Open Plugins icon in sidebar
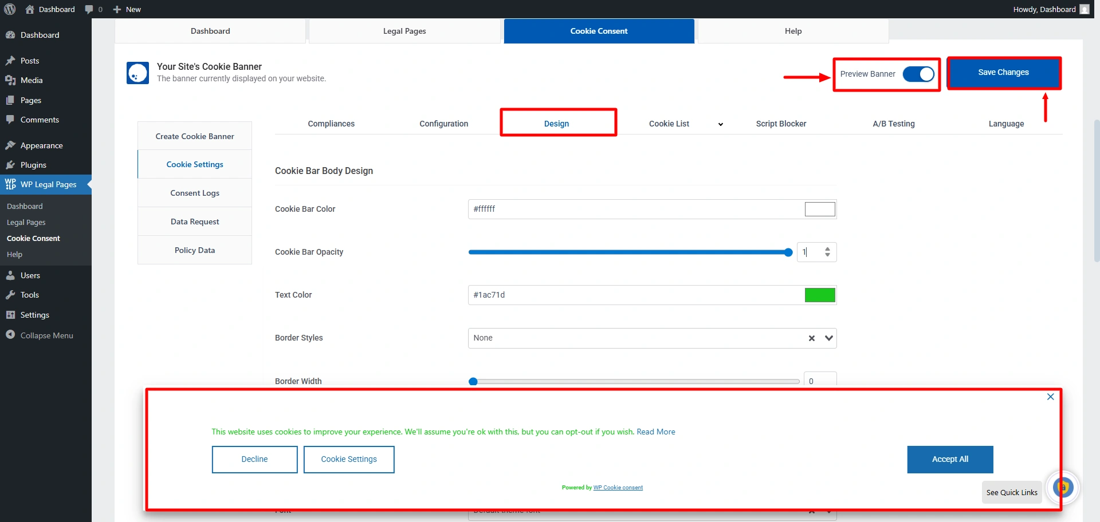Screen dimensions: 1100x522 (x=10, y=165)
